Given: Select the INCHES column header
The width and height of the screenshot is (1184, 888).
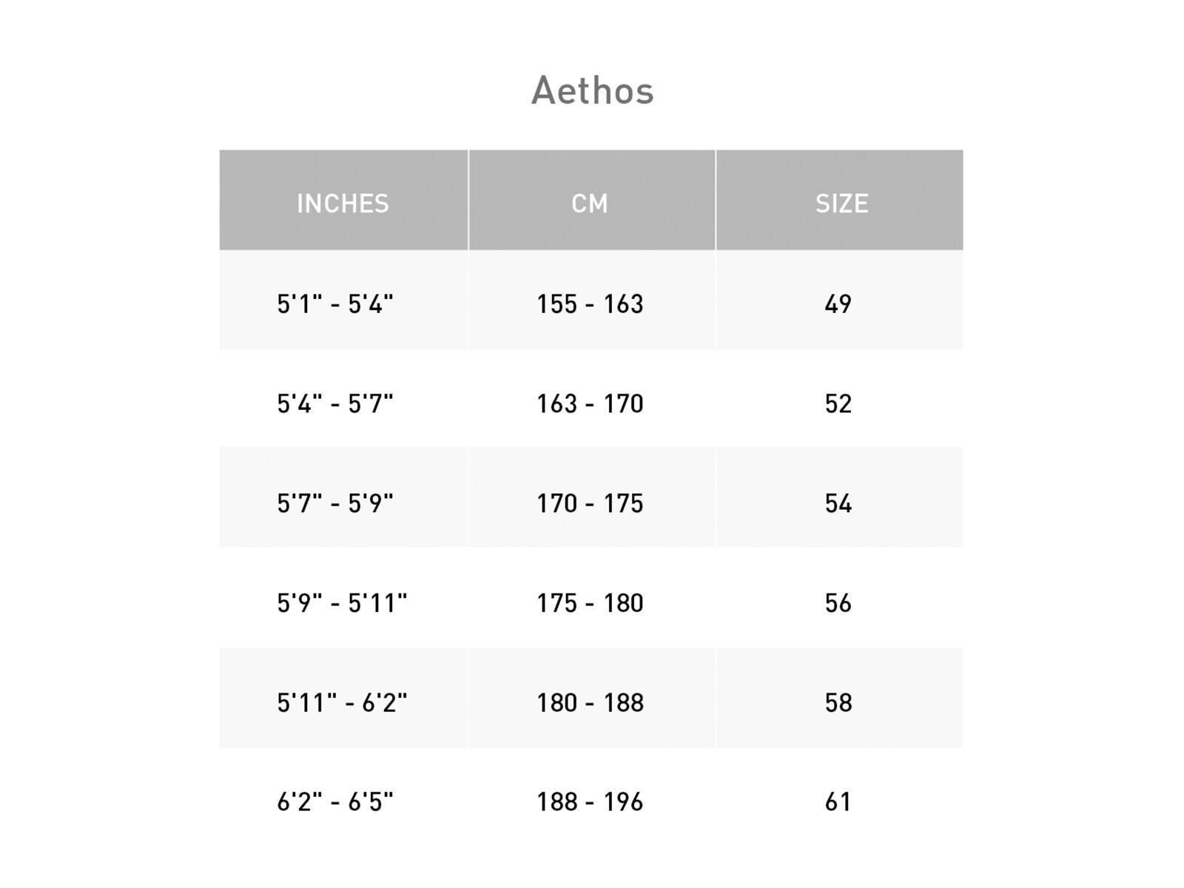Looking at the screenshot, I should [343, 203].
